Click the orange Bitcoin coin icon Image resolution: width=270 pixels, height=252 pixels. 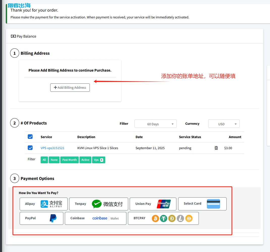coord(155,218)
